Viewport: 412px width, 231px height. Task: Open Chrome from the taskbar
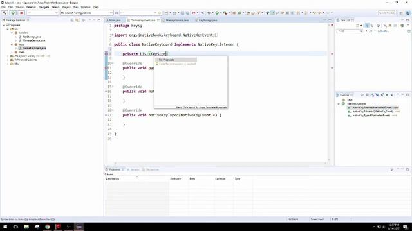pyautogui.click(x=48, y=227)
